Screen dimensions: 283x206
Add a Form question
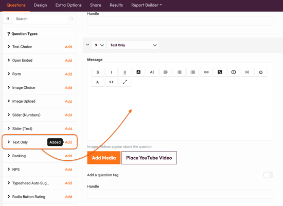click(68, 74)
